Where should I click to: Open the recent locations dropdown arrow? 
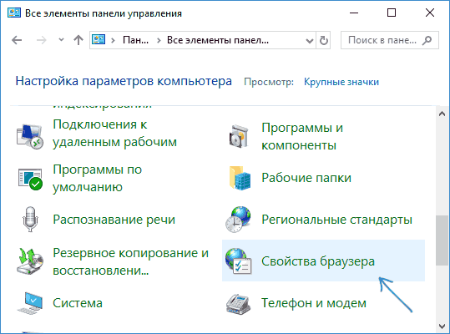coord(61,40)
